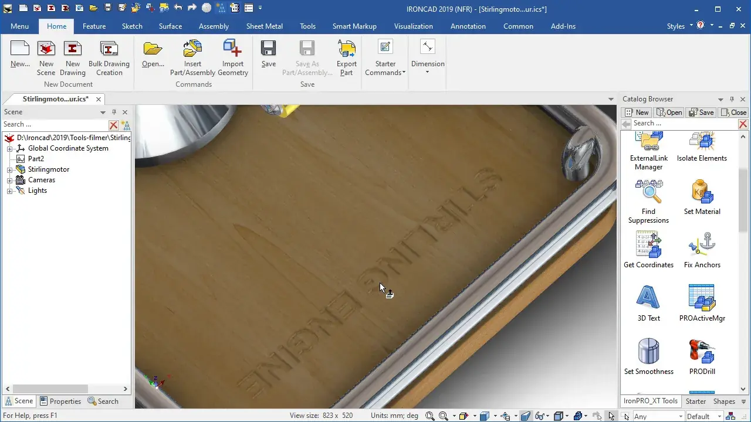Viewport: 751px width, 422px height.
Task: Switch to the Visualization ribbon tab
Action: (413, 26)
